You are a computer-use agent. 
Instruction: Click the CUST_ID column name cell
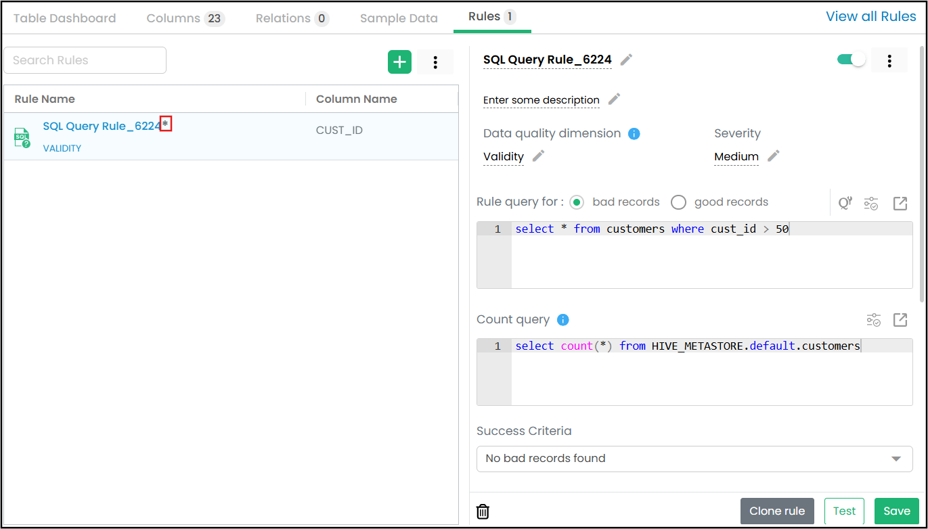339,130
